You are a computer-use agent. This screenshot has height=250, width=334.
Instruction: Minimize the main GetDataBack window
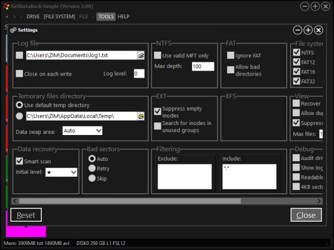click(304, 6)
